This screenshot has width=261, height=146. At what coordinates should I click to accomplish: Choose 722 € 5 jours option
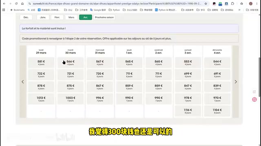(41, 75)
